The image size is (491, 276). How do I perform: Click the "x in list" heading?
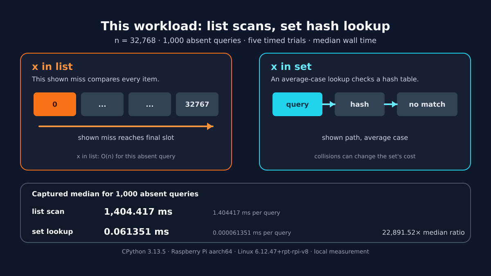click(x=52, y=67)
